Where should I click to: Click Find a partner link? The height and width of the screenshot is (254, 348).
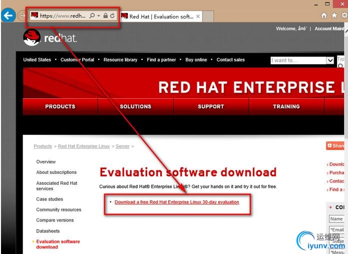tap(161, 60)
